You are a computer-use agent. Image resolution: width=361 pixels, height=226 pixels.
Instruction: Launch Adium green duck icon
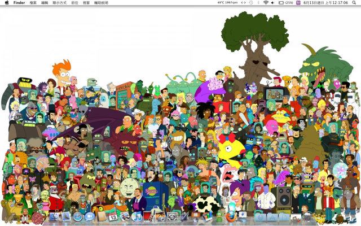pos(219,217)
